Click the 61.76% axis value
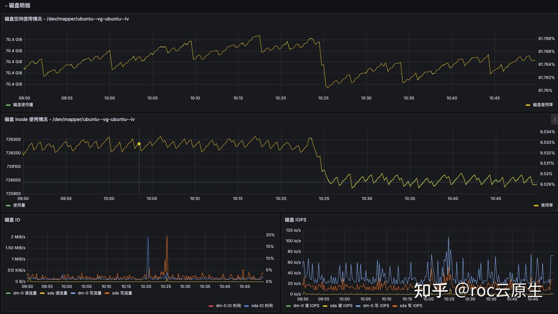558x314 pixels. pyautogui.click(x=545, y=91)
